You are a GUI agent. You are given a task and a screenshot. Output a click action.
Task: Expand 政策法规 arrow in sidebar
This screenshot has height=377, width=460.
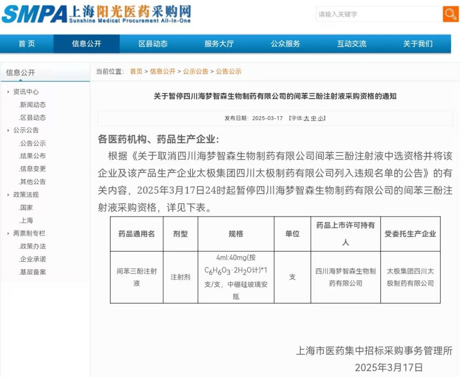[x=8, y=195]
